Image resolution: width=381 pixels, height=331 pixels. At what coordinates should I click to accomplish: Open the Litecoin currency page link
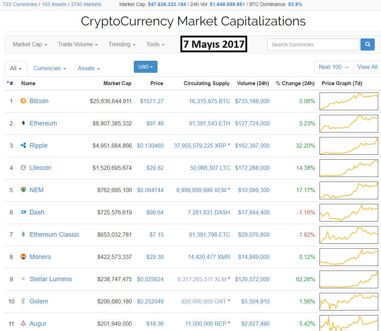pos(40,168)
